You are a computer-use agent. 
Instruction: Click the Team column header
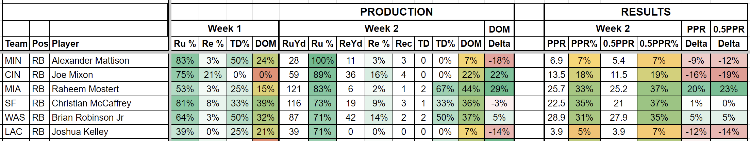16,44
